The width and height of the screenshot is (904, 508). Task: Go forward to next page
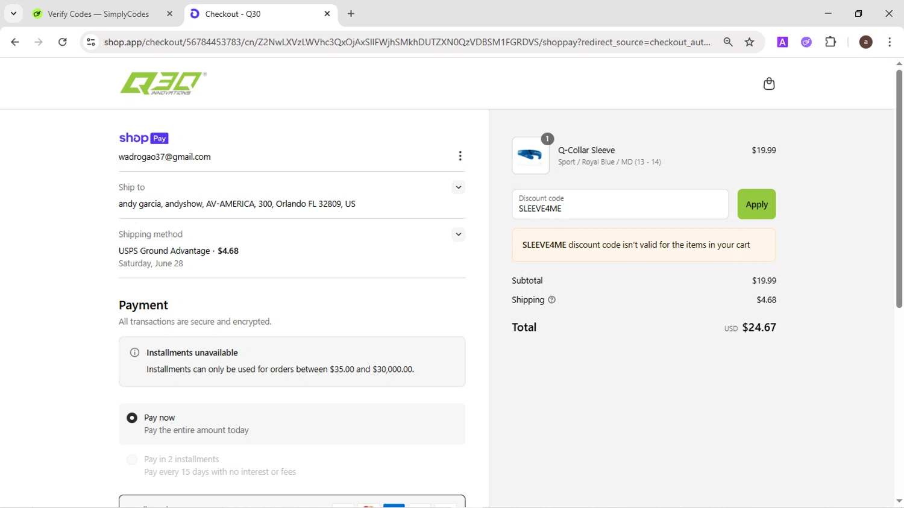[39, 42]
